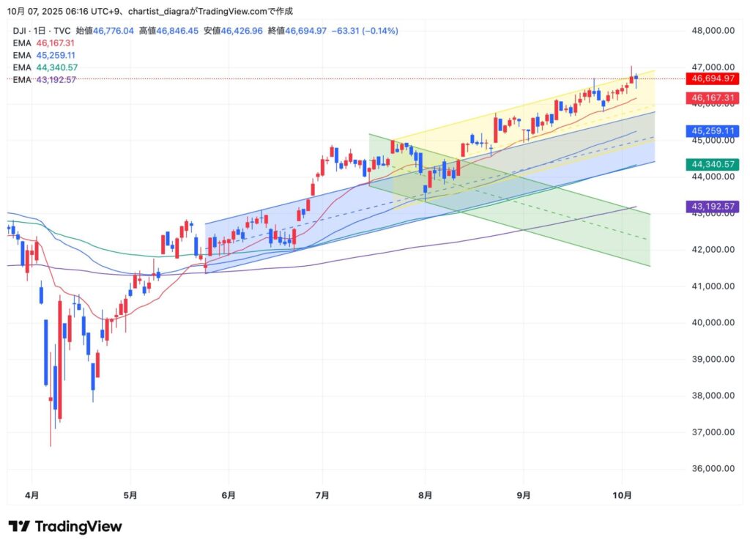The height and width of the screenshot is (548, 750).
Task: Select the 7月 label on time axis
Action: tap(322, 496)
